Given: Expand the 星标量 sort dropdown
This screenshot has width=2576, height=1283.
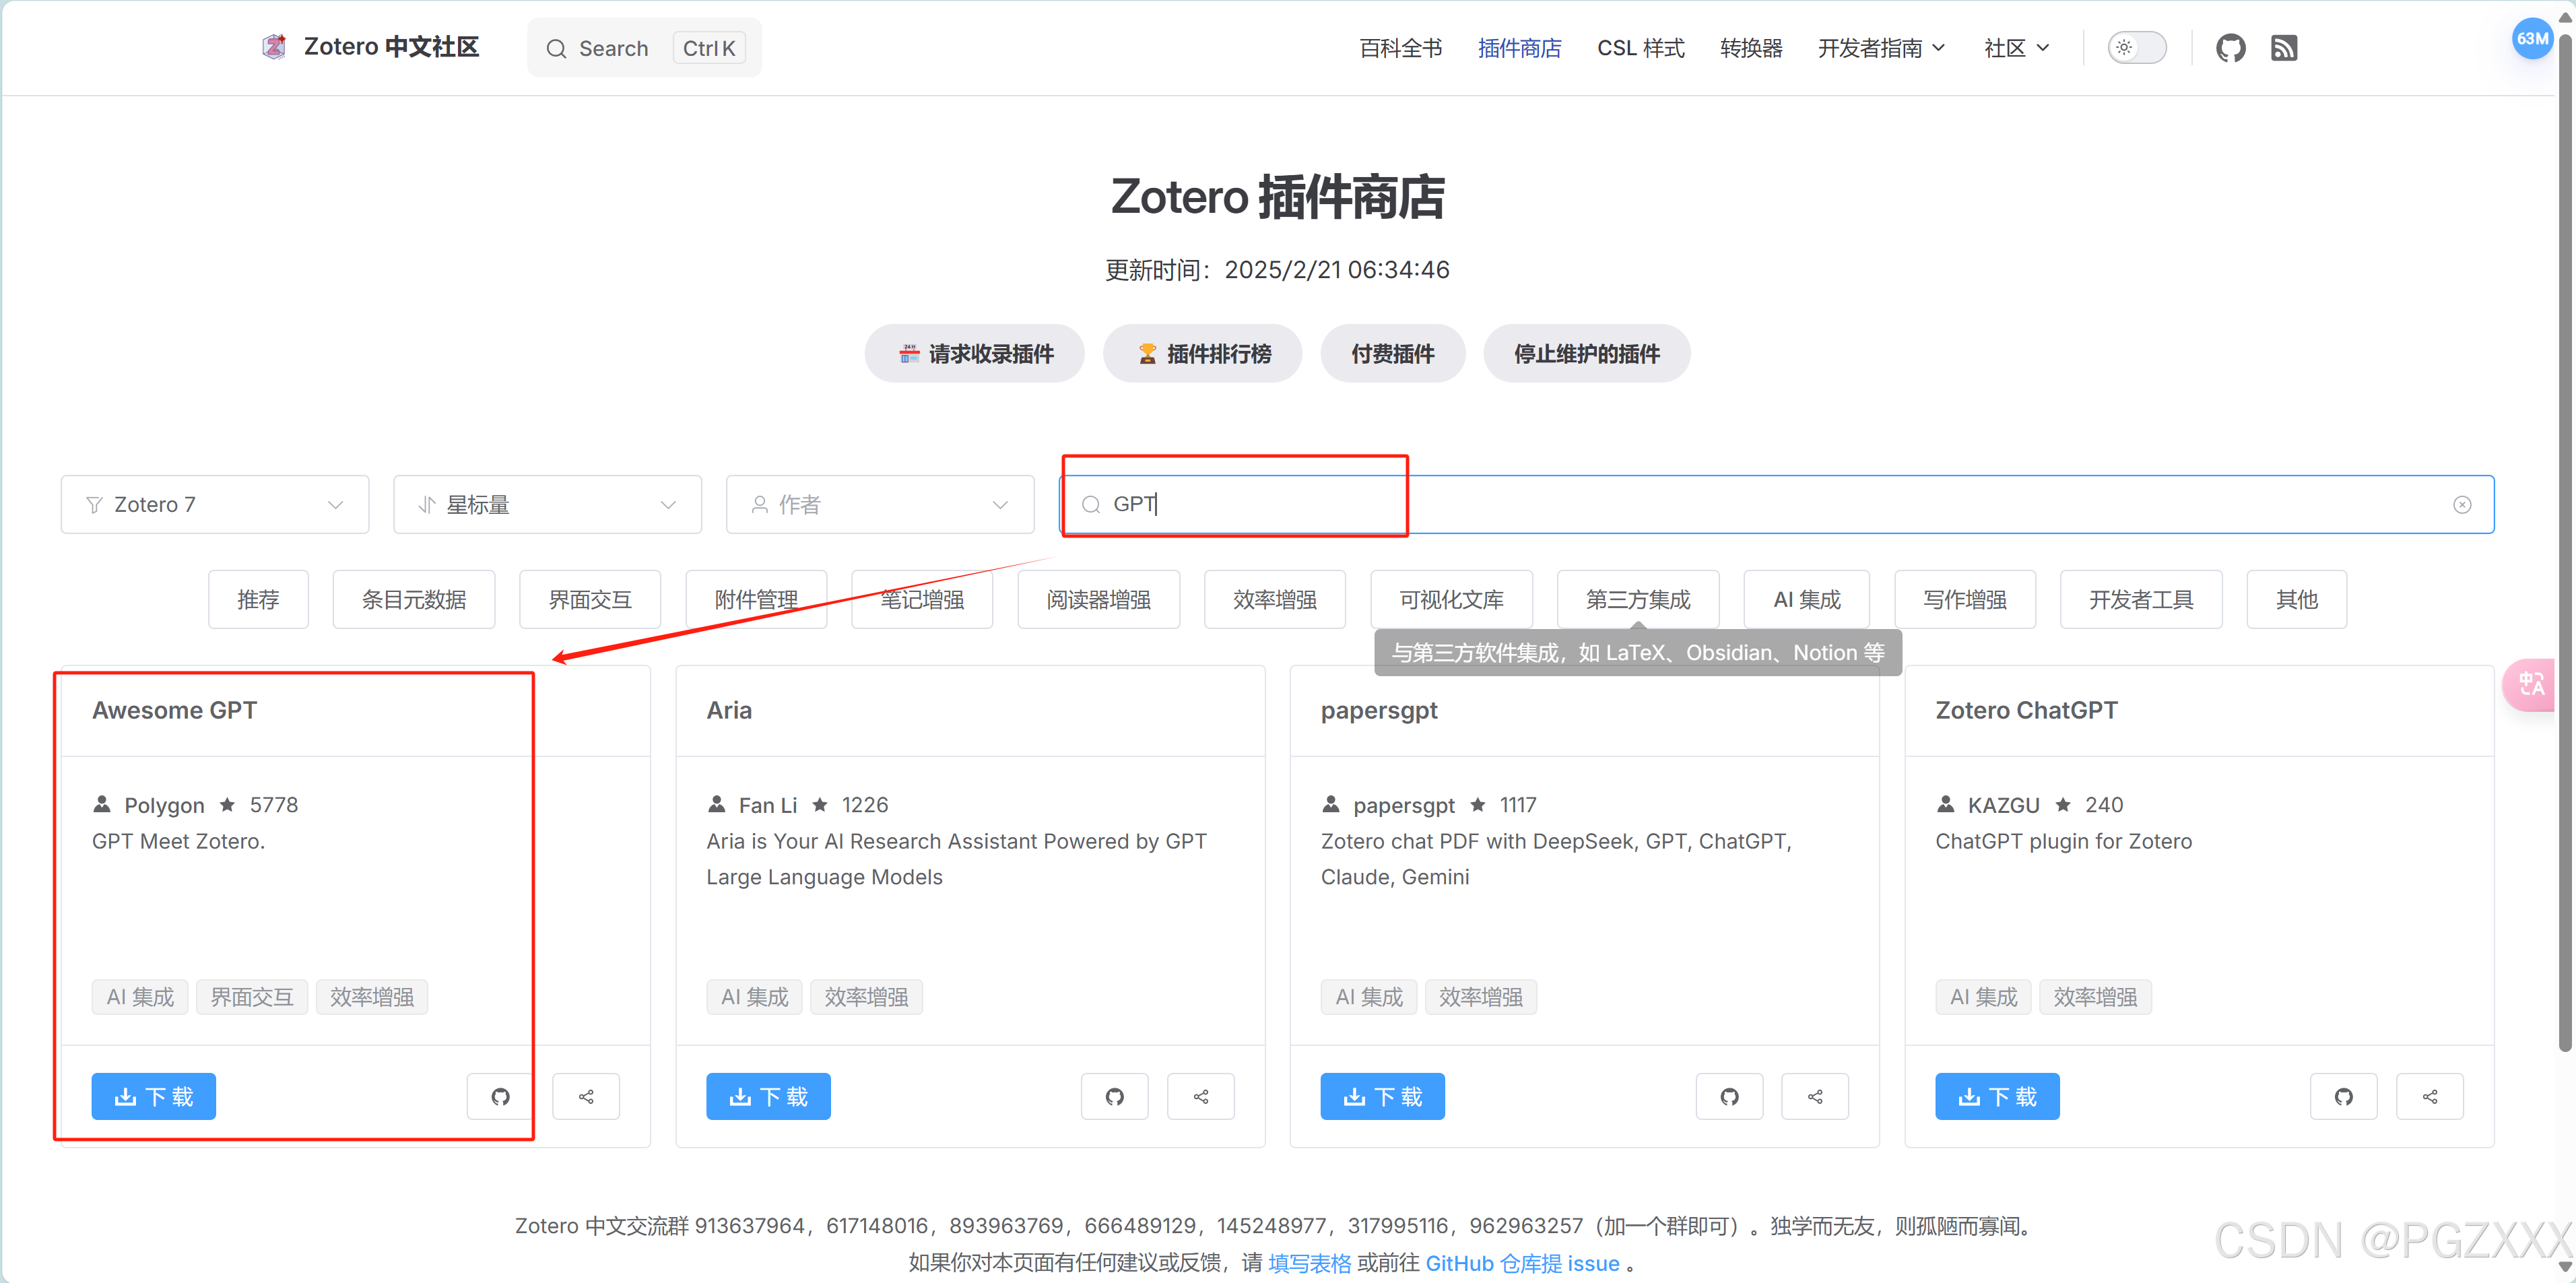Looking at the screenshot, I should [x=548, y=505].
